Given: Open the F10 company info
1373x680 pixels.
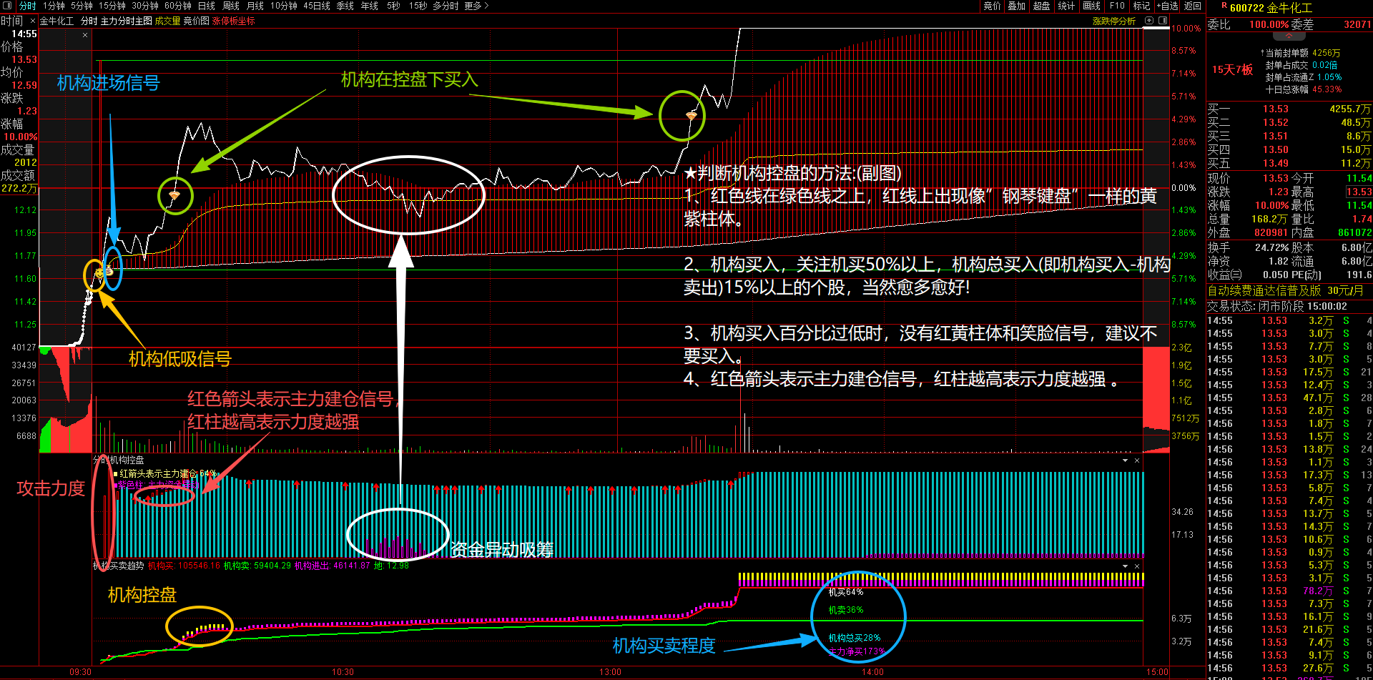Looking at the screenshot, I should click(x=1117, y=6).
